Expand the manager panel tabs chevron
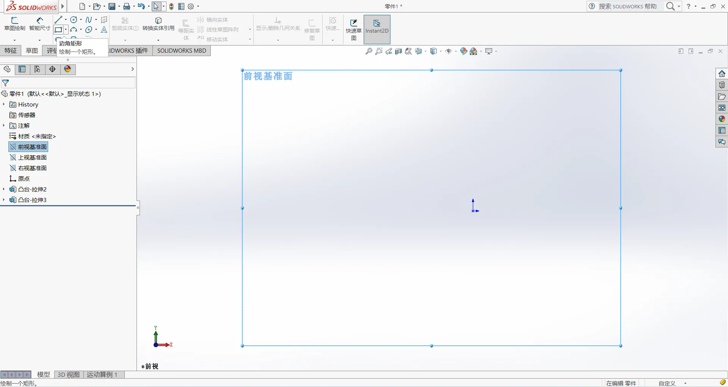Viewport: 728px width, 387px height. 132,69
